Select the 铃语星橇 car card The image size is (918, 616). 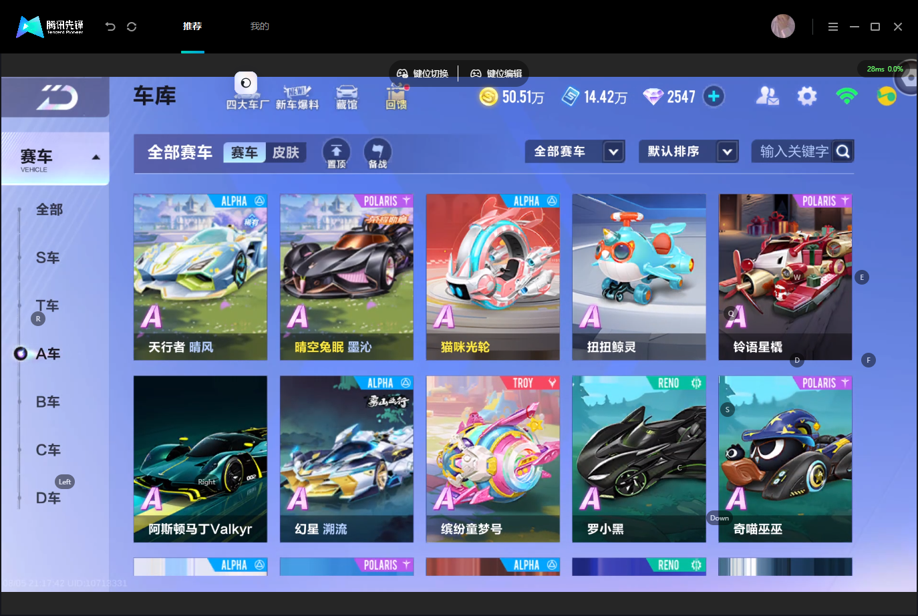point(786,277)
